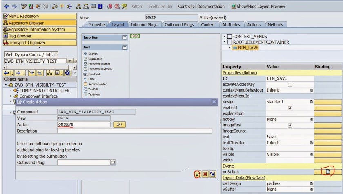
Task: Click Show/Hide Layout Preview
Action: point(258,7)
